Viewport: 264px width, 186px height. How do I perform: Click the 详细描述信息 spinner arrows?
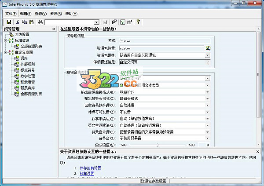[208, 62]
